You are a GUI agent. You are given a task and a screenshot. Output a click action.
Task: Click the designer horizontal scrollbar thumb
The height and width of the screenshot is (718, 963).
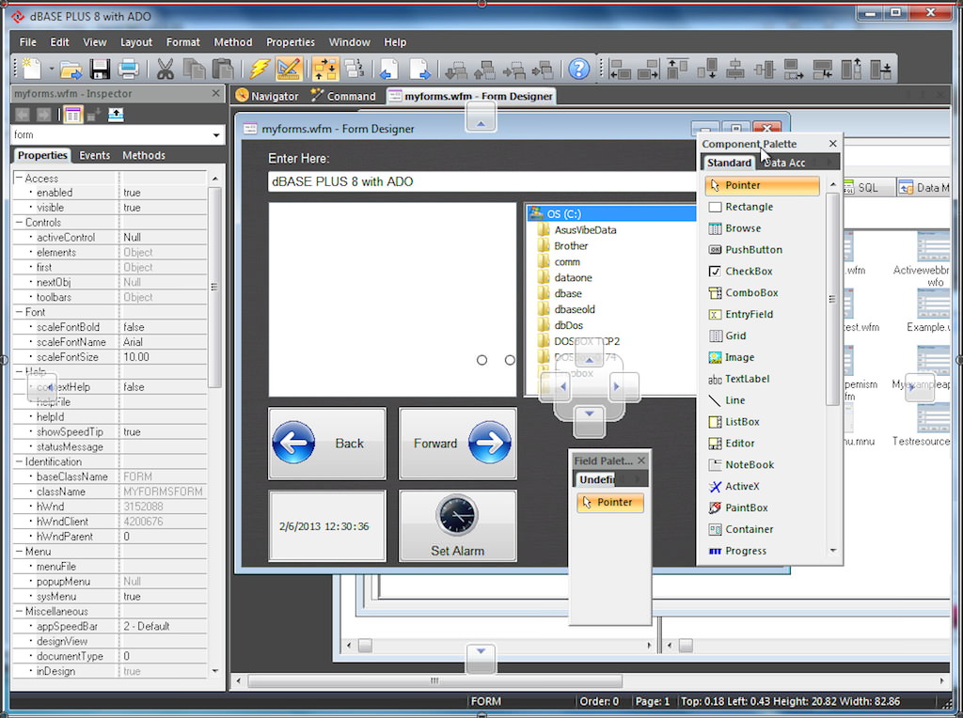[x=434, y=680]
